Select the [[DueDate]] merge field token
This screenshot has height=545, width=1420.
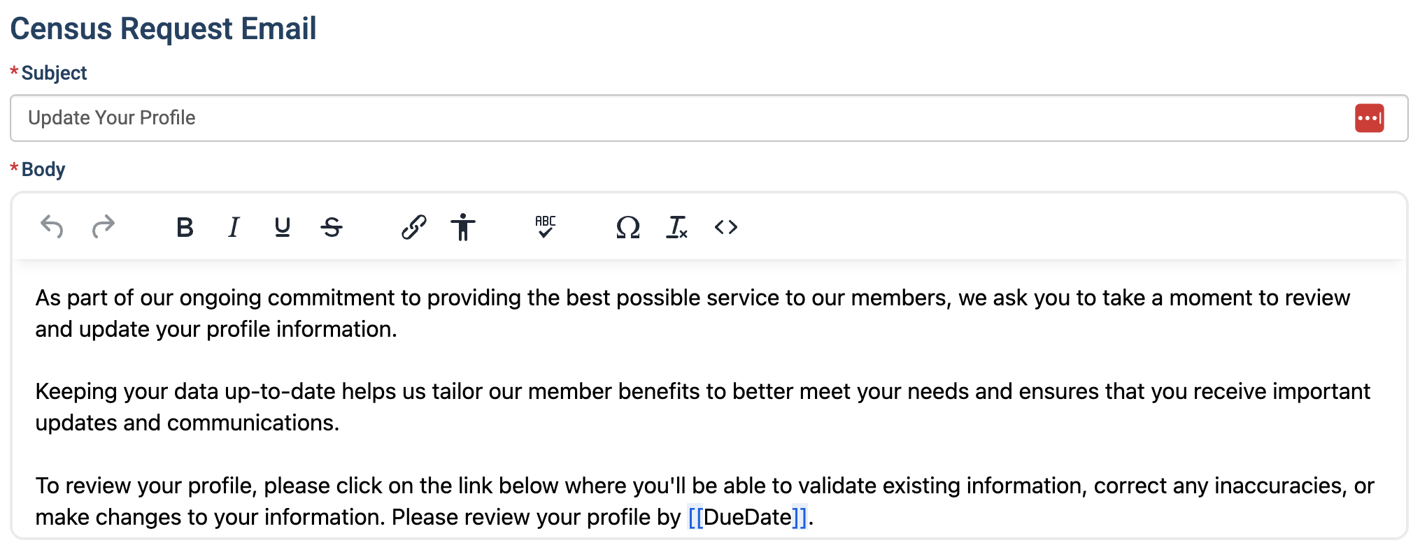pyautogui.click(x=747, y=517)
